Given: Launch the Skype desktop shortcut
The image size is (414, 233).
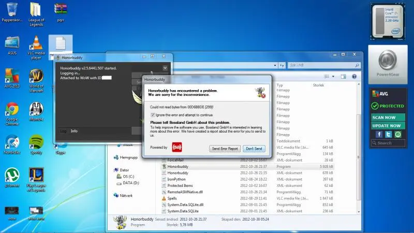Looking at the screenshot, I should 61,149.
